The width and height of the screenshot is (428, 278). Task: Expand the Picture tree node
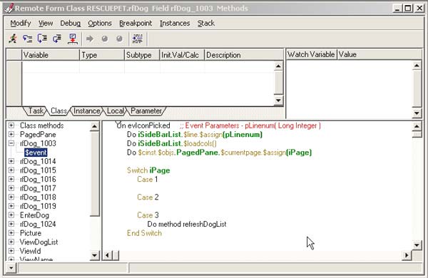click(x=11, y=233)
